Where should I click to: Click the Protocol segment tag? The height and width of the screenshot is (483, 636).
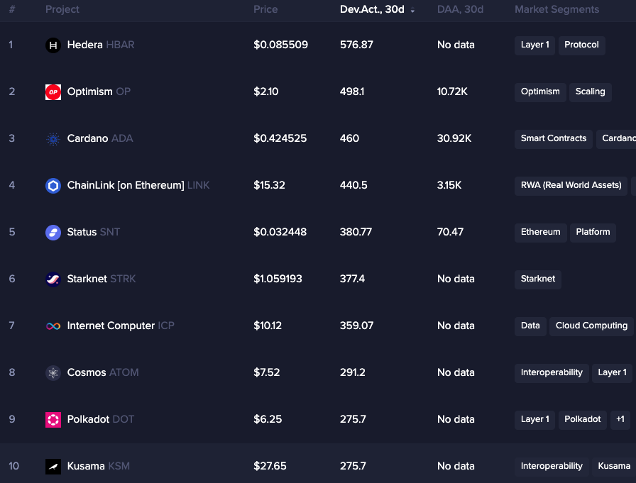(581, 45)
